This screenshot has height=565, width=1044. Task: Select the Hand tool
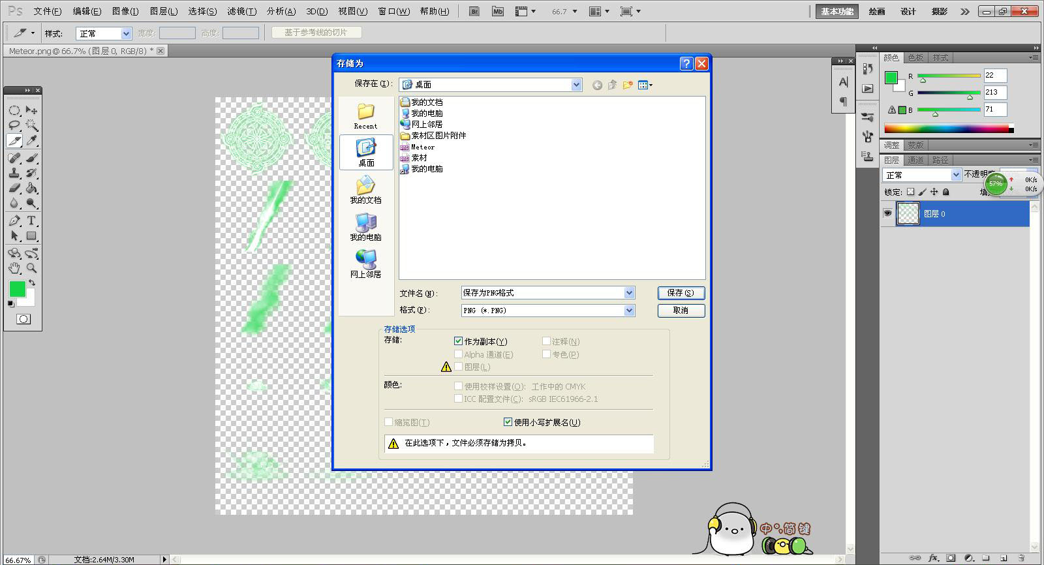pos(14,268)
